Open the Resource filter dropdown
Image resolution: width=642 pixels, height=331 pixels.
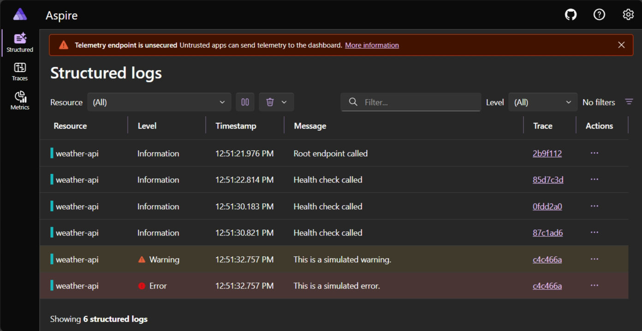(159, 102)
